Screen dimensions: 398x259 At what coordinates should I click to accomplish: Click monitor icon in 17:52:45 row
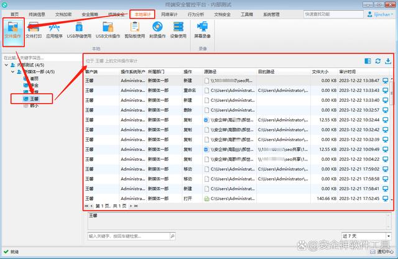pos(386,199)
